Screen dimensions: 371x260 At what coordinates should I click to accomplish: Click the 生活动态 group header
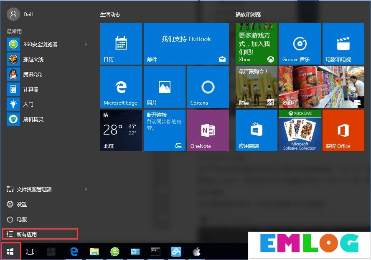coord(110,15)
